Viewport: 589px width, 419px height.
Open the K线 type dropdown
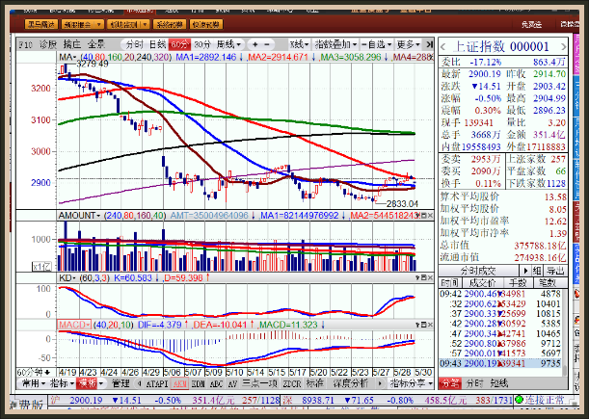tap(300, 44)
